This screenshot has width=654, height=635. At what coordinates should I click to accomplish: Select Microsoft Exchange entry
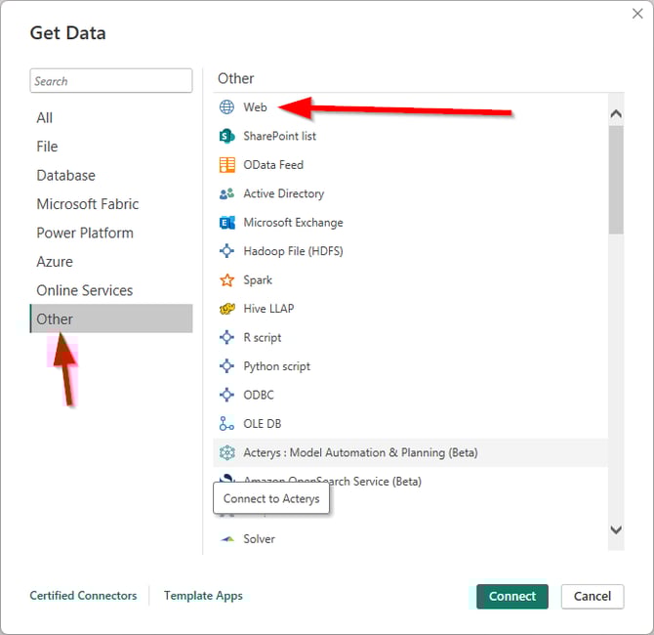pos(293,223)
